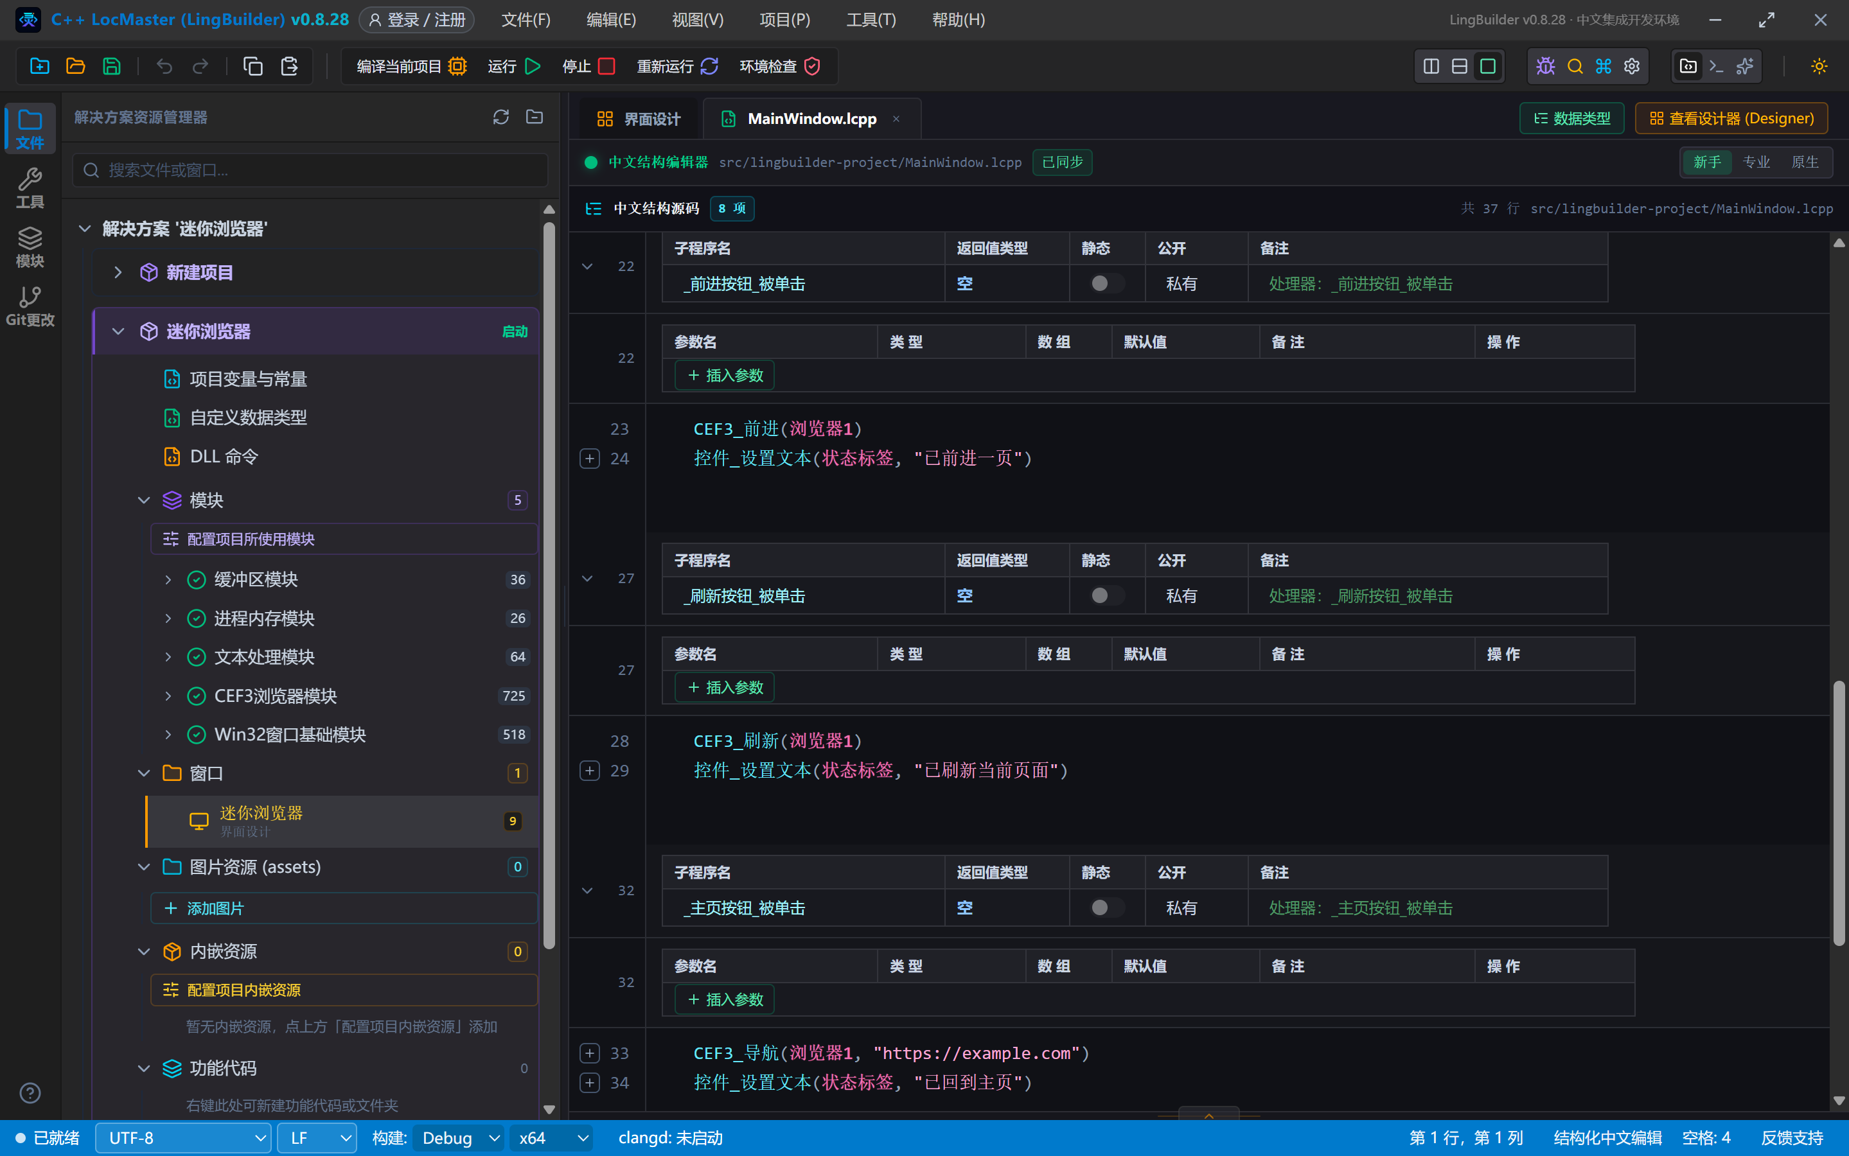The image size is (1849, 1156).
Task: Open the UTF-8 encoding dropdown
Action: (184, 1137)
